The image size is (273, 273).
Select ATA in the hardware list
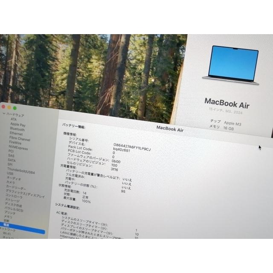tap(14, 119)
